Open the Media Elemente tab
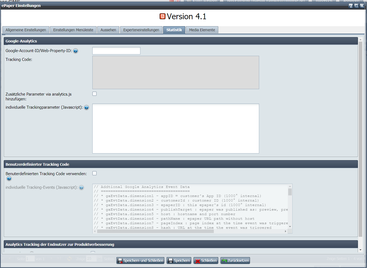This screenshot has height=268, width=367. point(202,30)
